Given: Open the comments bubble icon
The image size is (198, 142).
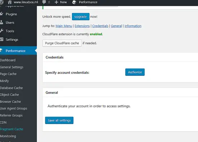Looking at the screenshot, I should 44,2.
